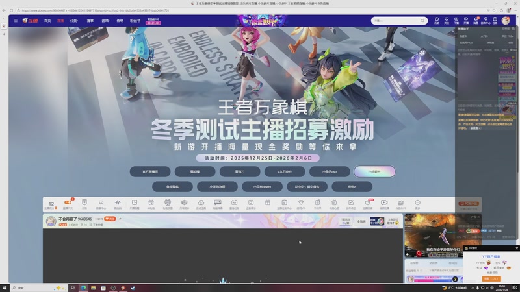Click the waveform icon in streamer toolbar

point(118,204)
